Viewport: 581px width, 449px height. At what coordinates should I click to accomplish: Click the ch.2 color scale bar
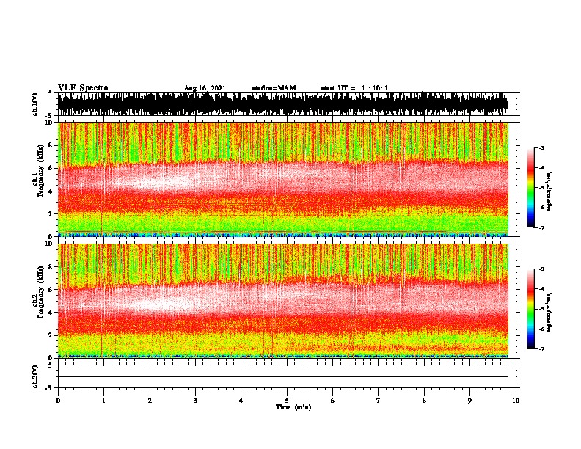coord(531,309)
